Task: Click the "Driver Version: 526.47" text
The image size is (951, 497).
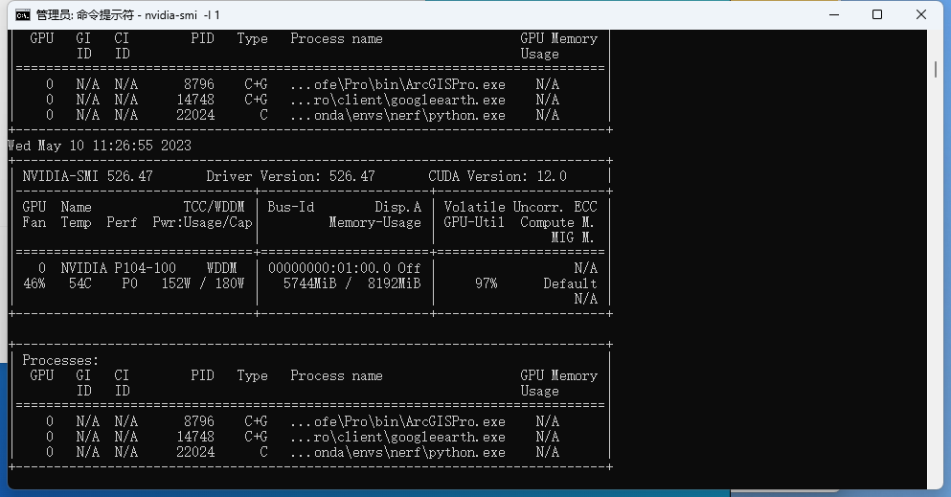Action: pyautogui.click(x=290, y=176)
